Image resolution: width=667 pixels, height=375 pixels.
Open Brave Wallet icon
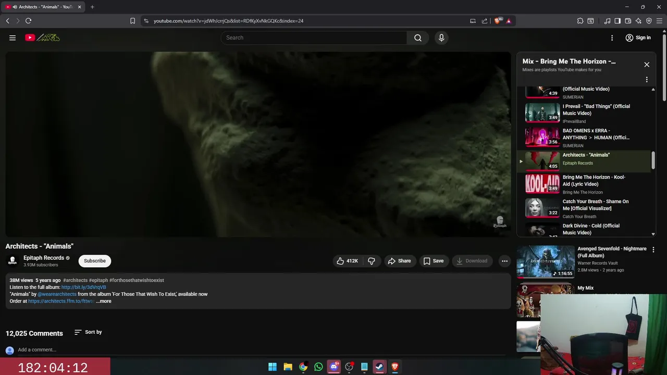point(628,21)
